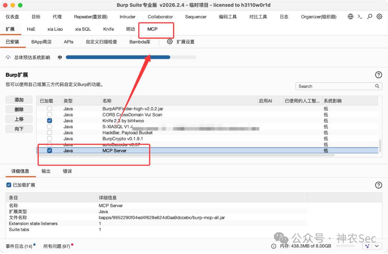Click the gauge icon beside 总体预估系统影响
This screenshot has height=254, width=388.
pos(8,57)
